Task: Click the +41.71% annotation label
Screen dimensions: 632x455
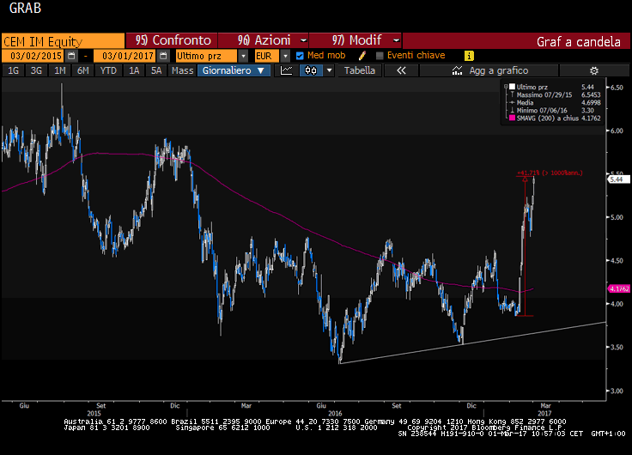Action: (x=550, y=173)
